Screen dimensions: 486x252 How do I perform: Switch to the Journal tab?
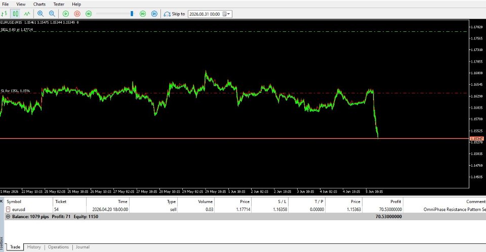tap(83, 247)
